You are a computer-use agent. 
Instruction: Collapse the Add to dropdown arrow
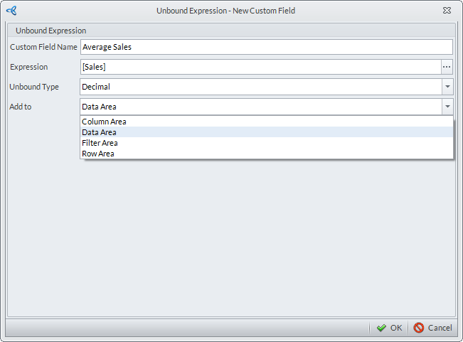[447, 107]
